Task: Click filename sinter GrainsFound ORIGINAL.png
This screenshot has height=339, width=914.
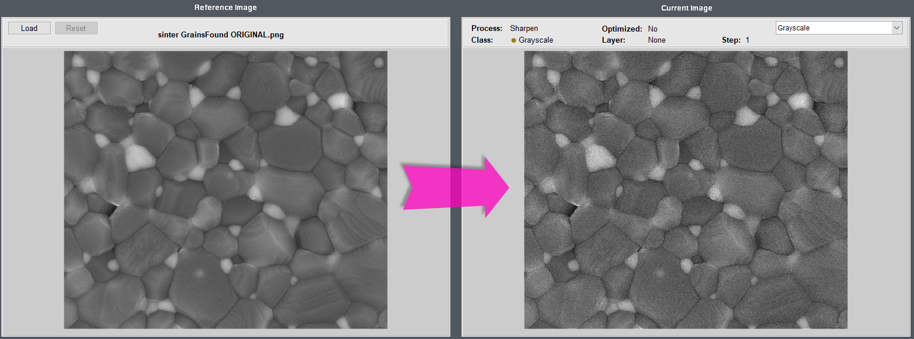Action: point(221,34)
